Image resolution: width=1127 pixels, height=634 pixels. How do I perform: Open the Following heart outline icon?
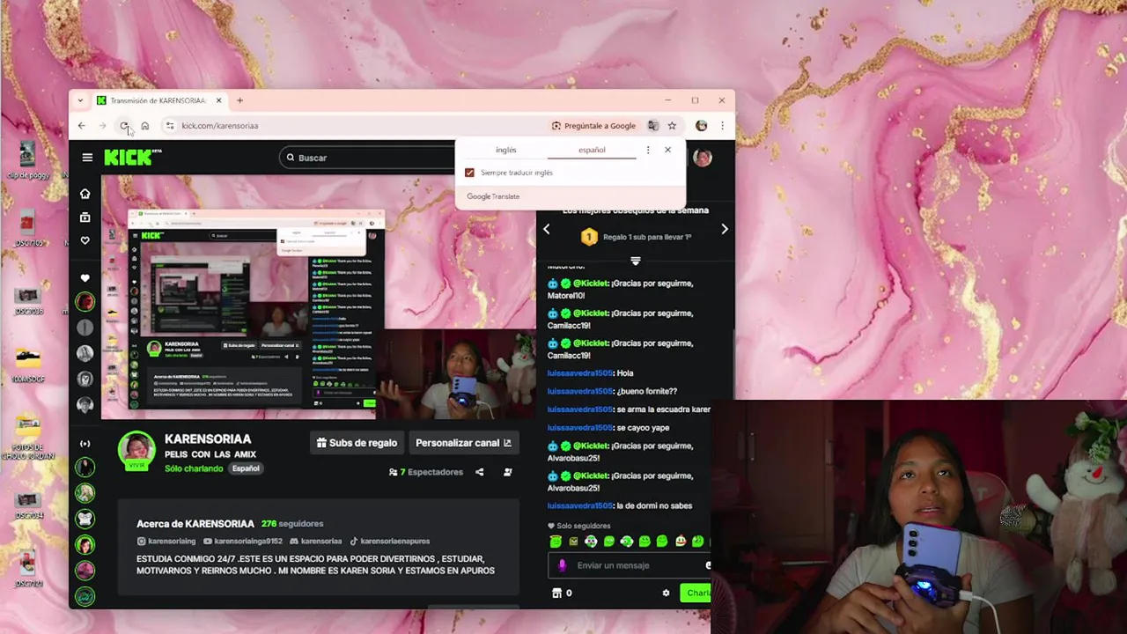click(x=85, y=240)
